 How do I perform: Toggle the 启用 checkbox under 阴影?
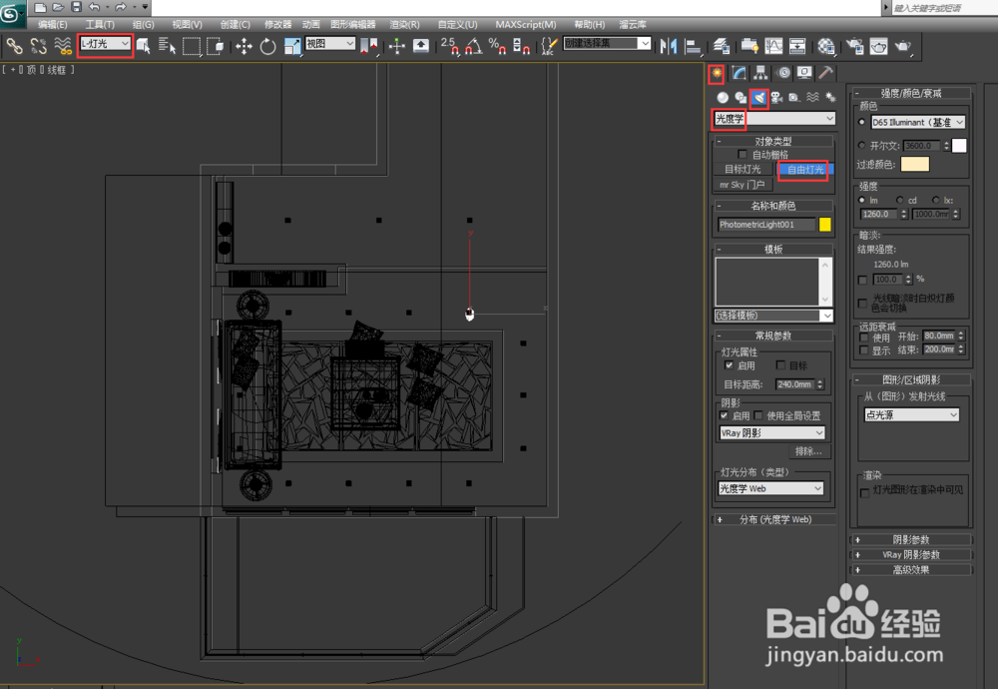pyautogui.click(x=724, y=415)
